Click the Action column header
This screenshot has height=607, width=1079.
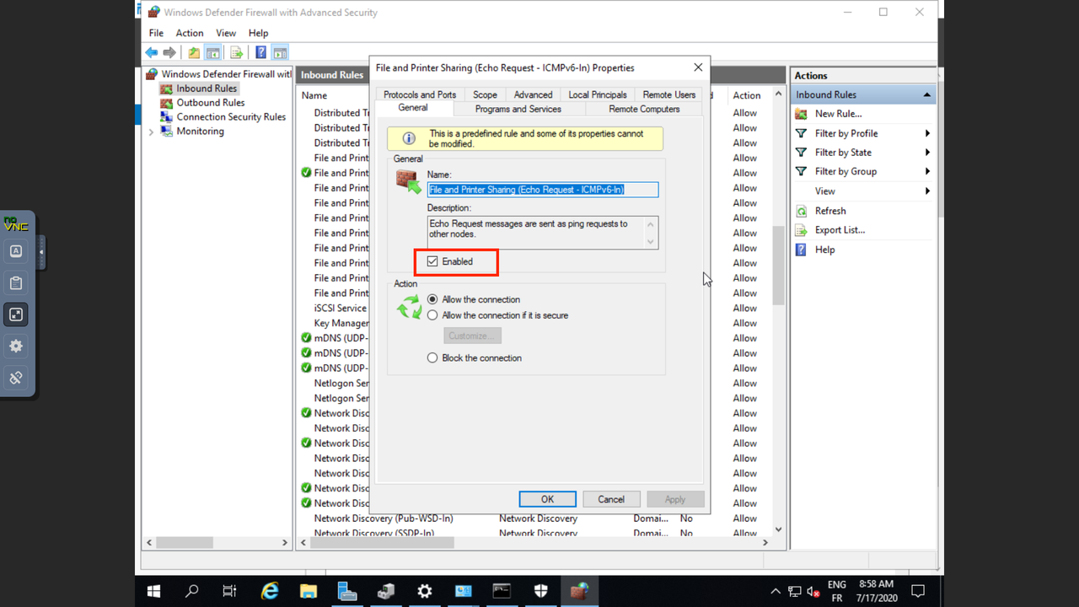point(749,95)
